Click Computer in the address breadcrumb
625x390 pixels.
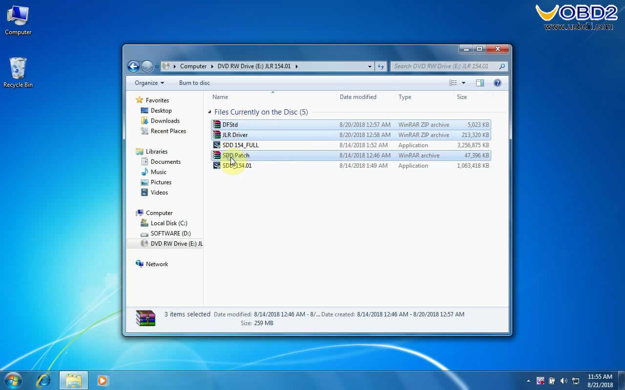click(x=193, y=66)
